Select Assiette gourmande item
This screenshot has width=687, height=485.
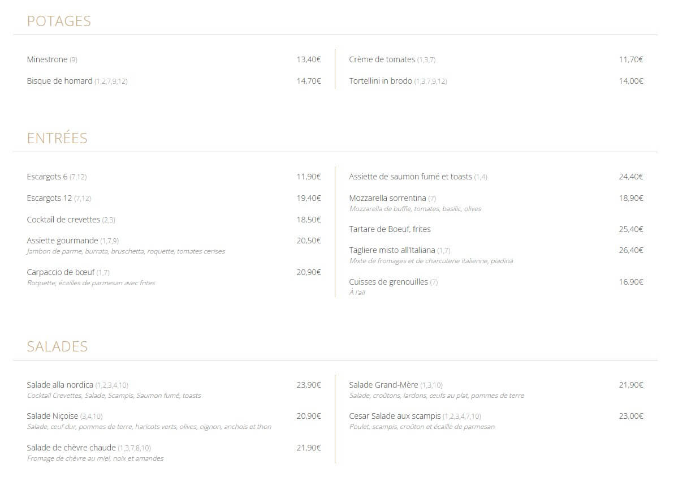tap(62, 241)
